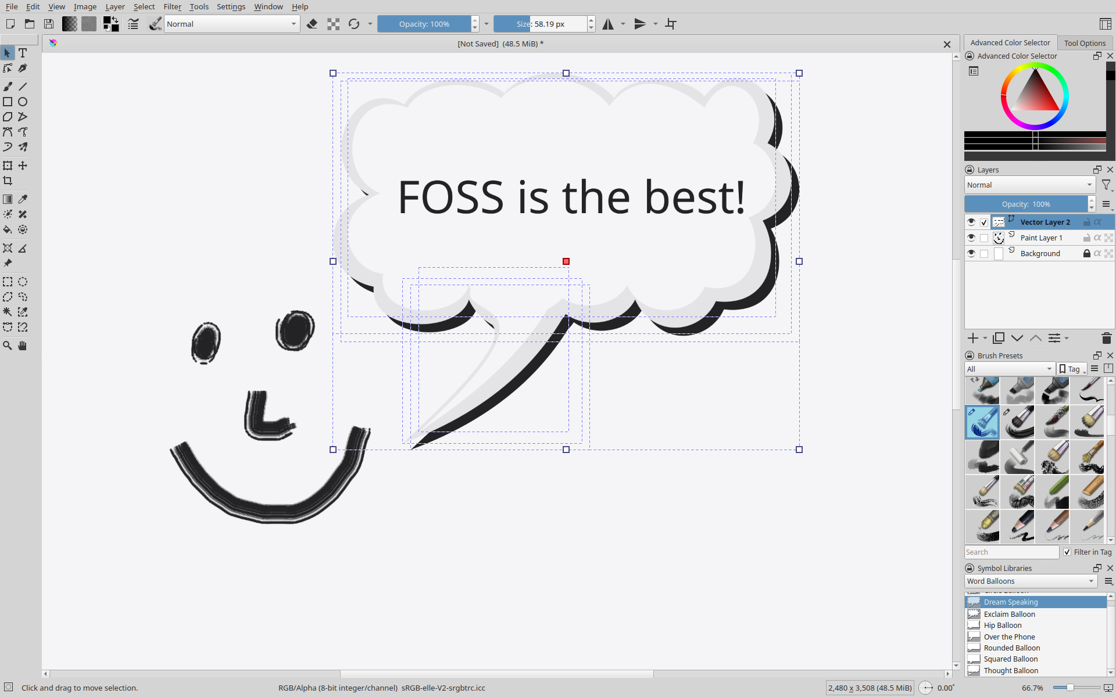The width and height of the screenshot is (1116, 697).
Task: Click the Tag button in Brush Presets
Action: click(x=1071, y=369)
